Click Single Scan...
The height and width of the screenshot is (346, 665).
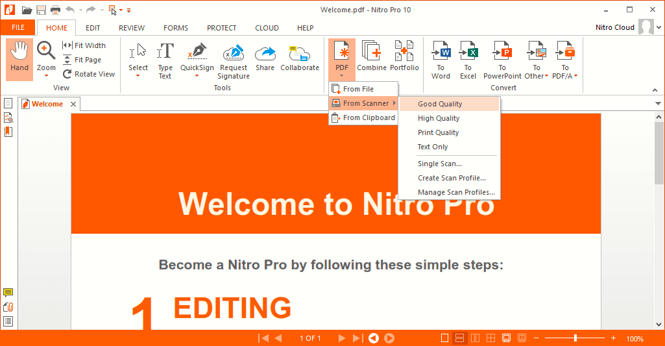point(450,164)
